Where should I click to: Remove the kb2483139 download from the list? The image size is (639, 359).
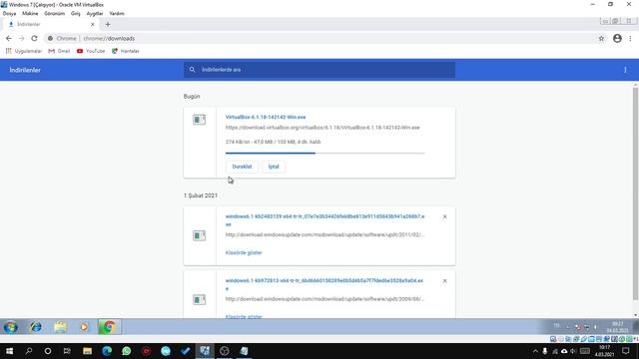[444, 216]
